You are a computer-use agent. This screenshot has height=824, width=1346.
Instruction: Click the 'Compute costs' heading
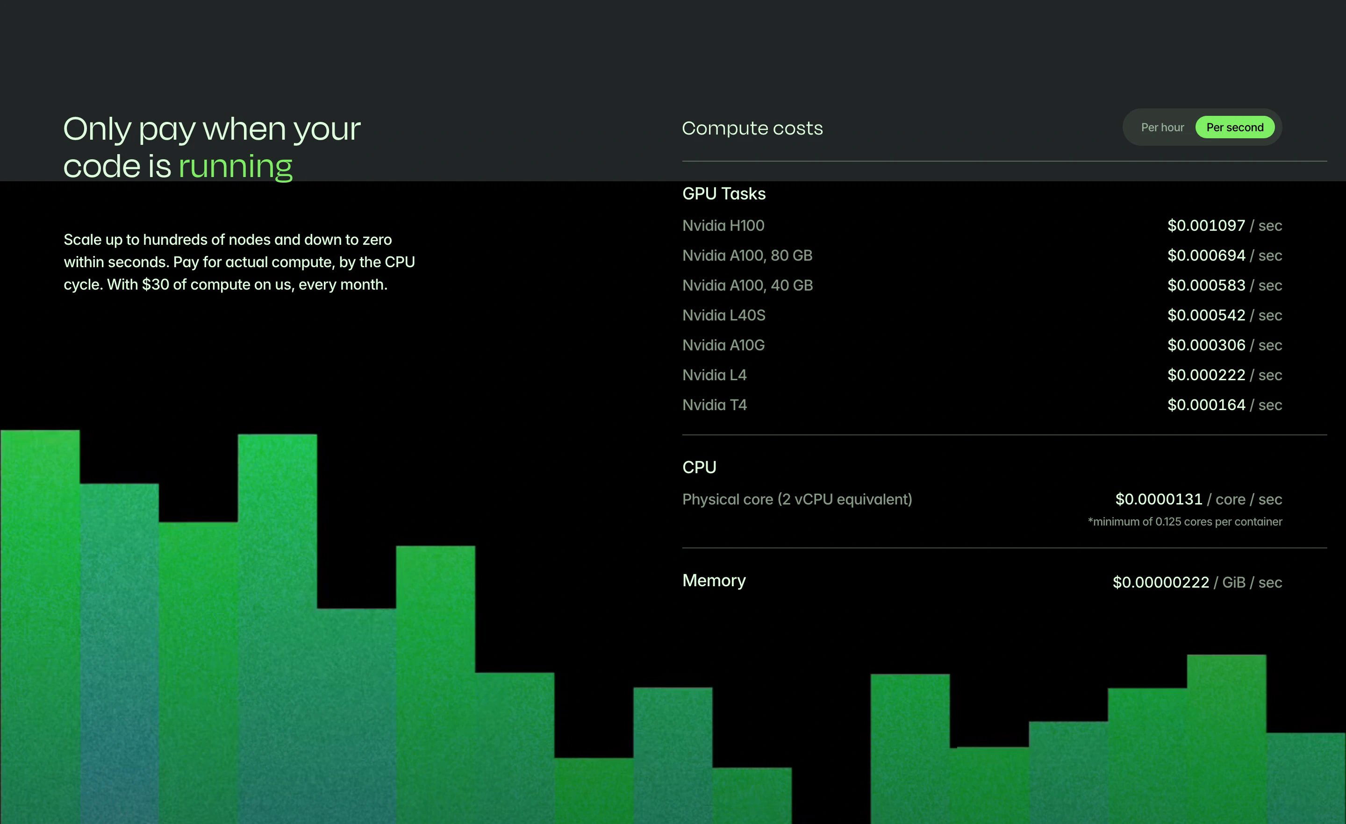click(x=752, y=128)
